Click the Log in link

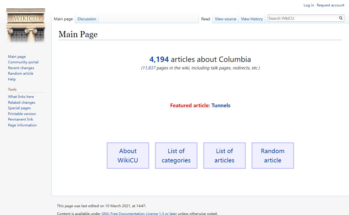(x=309, y=5)
